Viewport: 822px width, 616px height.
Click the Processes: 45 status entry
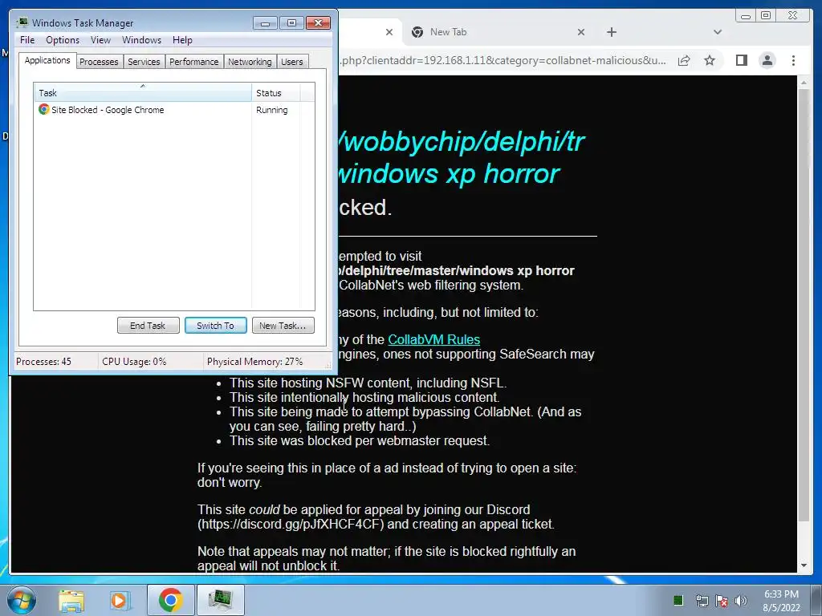pos(43,362)
